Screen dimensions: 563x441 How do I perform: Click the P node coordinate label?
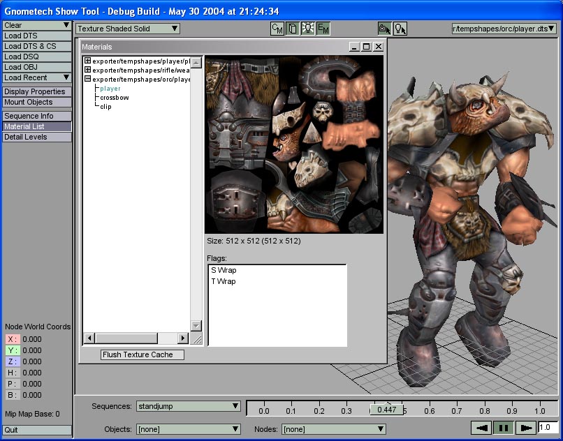(13, 384)
